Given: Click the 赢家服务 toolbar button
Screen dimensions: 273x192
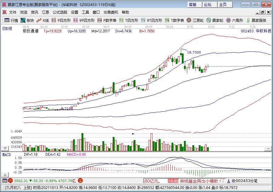Looking at the screenshot, I should pyautogui.click(x=256, y=21).
